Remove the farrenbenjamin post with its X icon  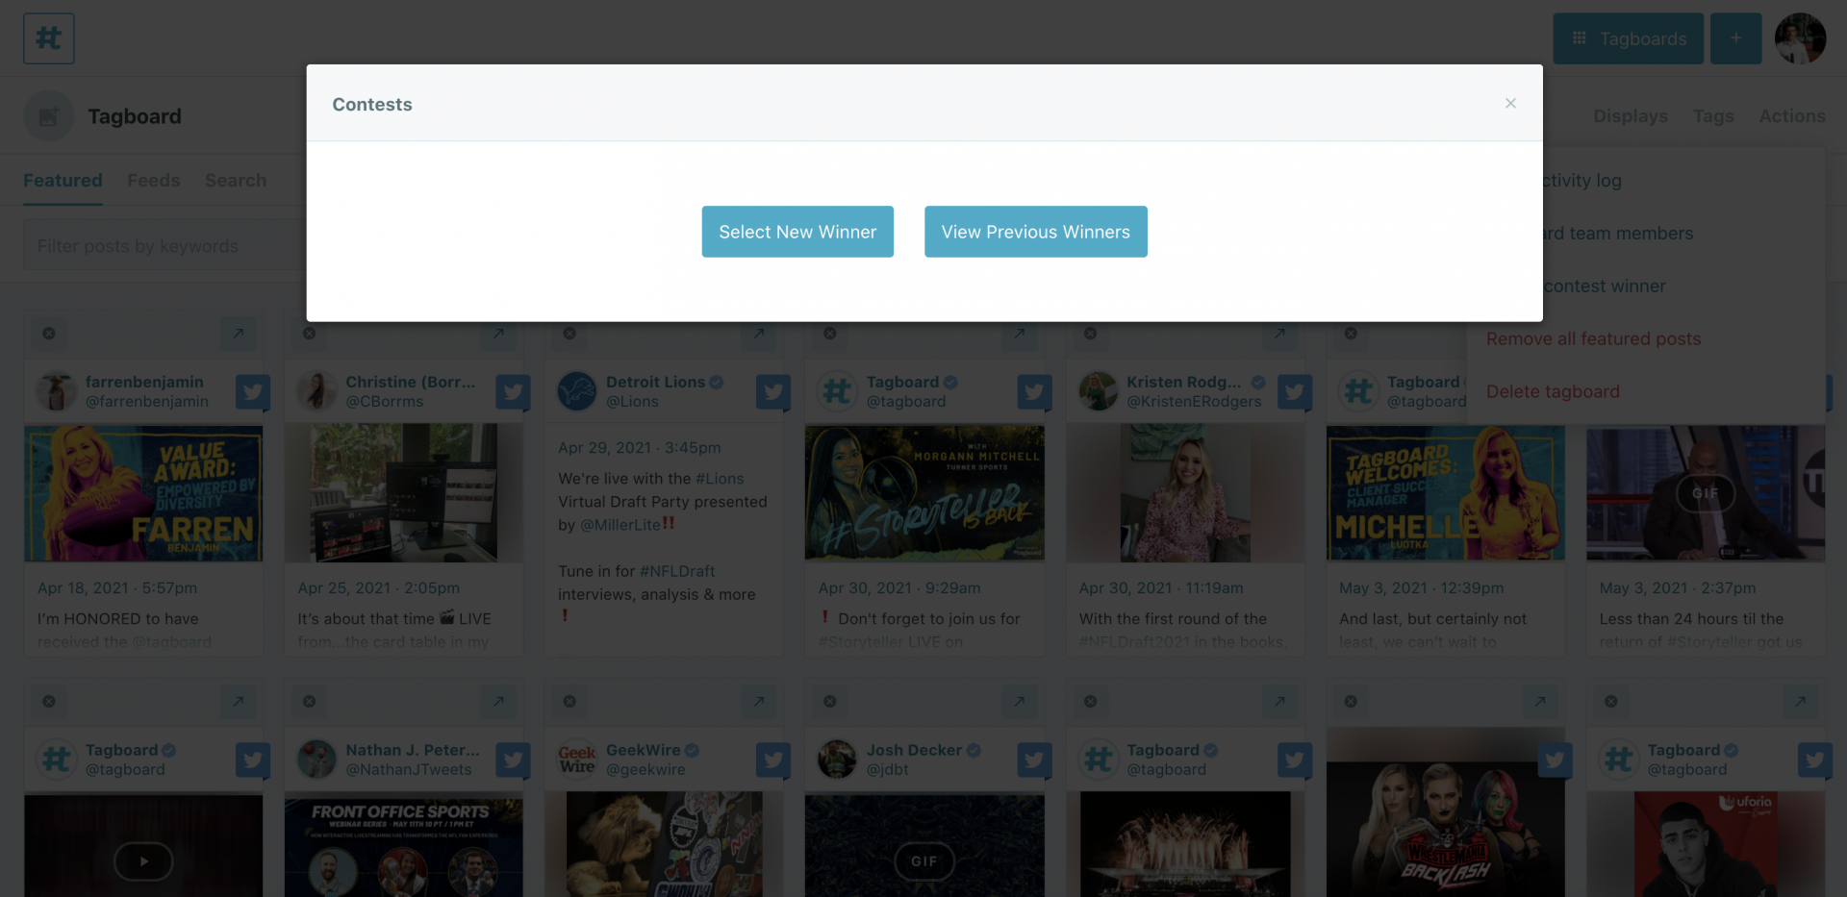(49, 334)
